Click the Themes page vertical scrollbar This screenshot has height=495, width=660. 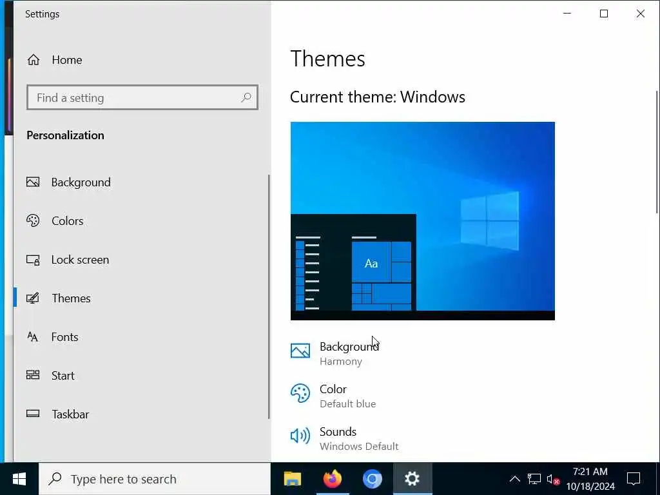(x=657, y=151)
